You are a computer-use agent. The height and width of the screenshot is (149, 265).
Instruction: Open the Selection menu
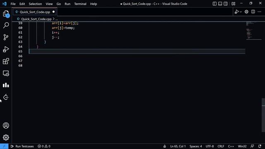coord(35,4)
